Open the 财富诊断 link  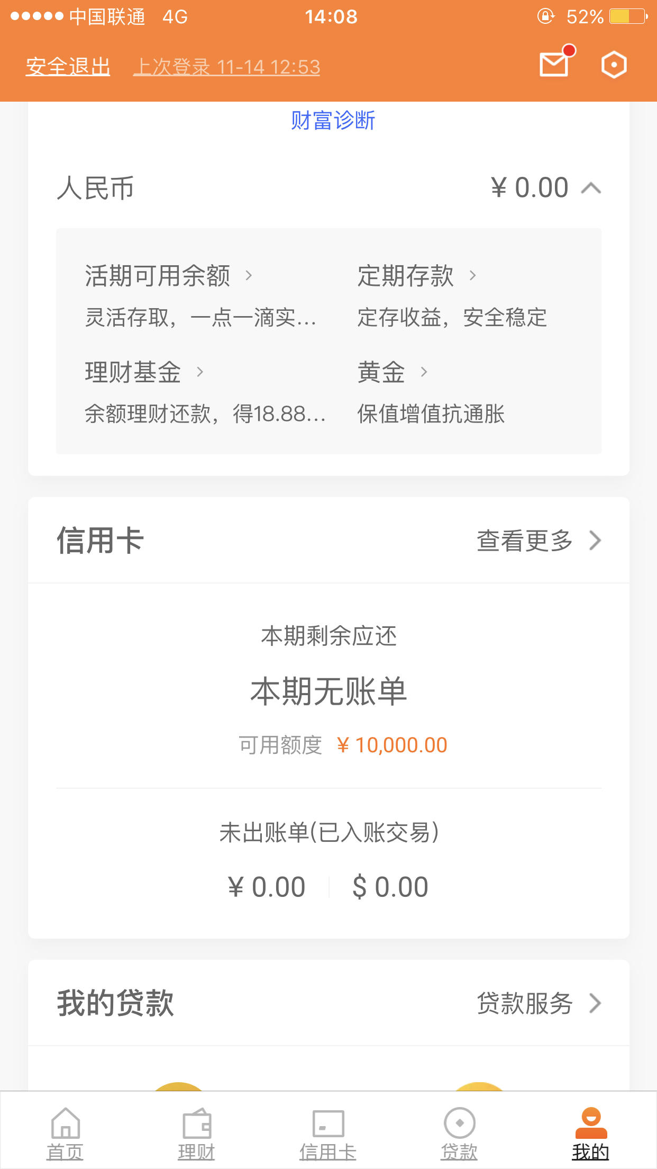333,120
